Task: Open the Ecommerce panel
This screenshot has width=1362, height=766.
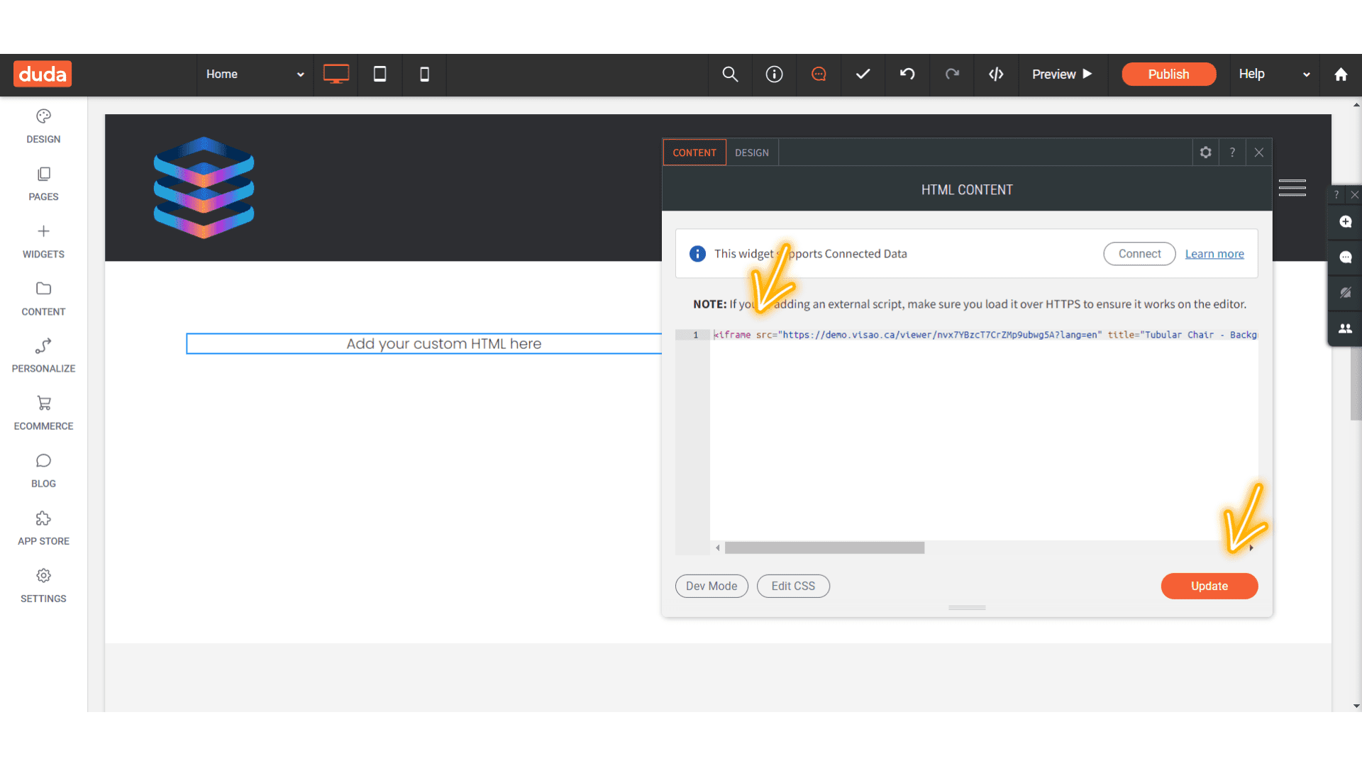Action: pyautogui.click(x=43, y=413)
